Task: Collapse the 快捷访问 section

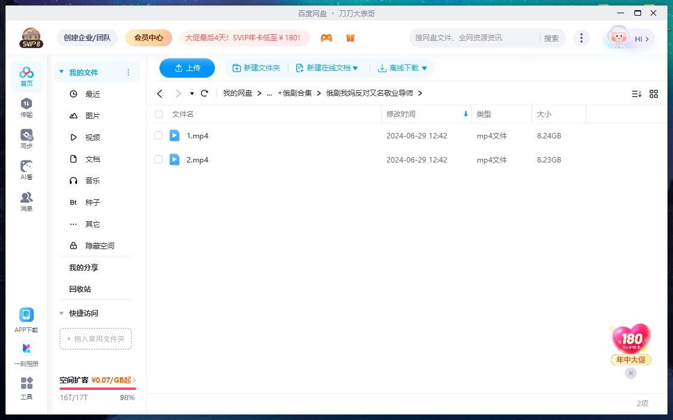Action: point(61,313)
